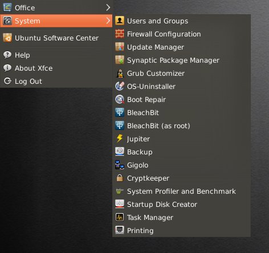
Task: Launch Gigolo from the submenu
Action: click(181, 165)
